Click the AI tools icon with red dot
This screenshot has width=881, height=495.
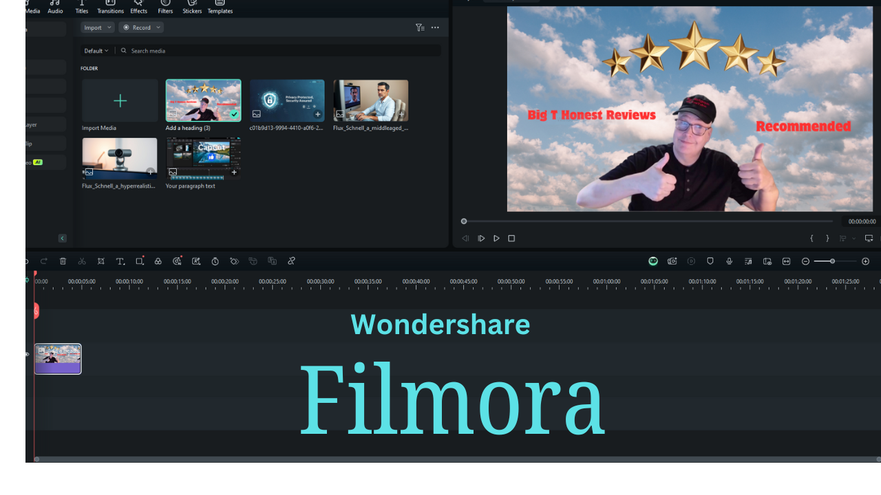(x=177, y=261)
